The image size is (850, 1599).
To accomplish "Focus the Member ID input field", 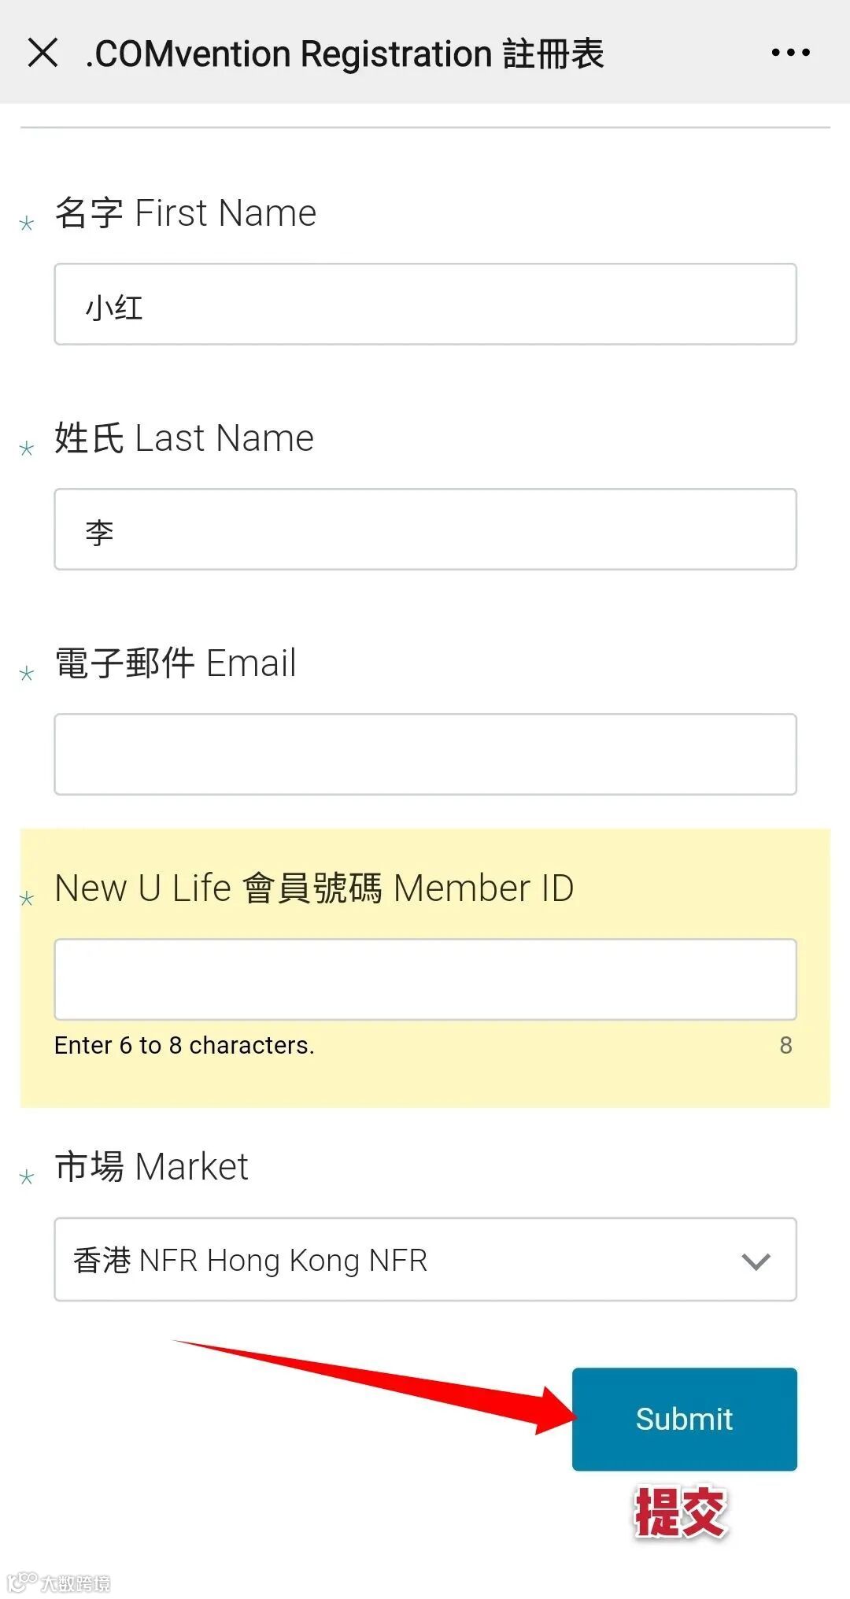I will 425,979.
